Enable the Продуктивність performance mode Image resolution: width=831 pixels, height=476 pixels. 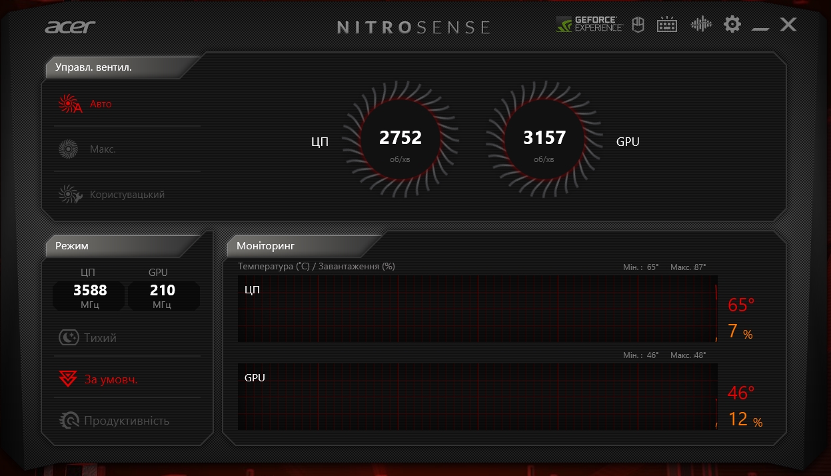click(113, 421)
